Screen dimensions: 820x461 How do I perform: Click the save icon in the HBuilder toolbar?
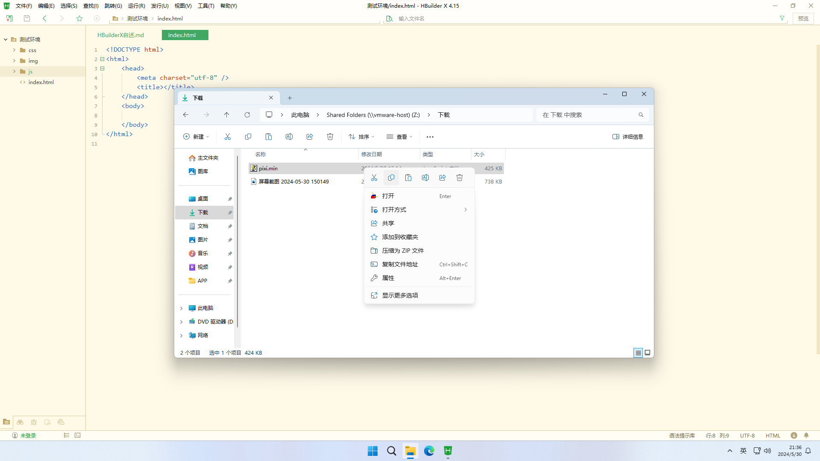pos(27,18)
